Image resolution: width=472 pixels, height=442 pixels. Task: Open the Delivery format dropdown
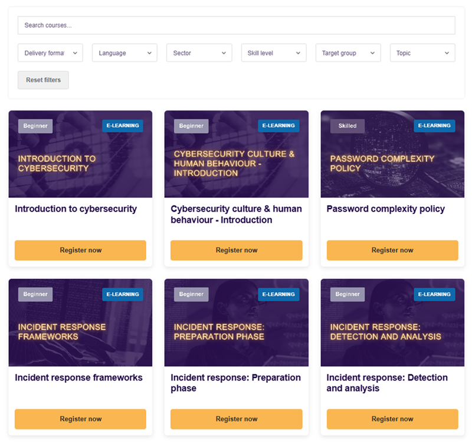50,53
